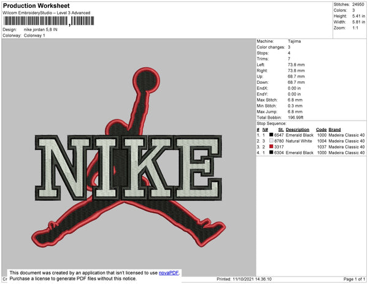The width and height of the screenshot is (368, 284).
Task: Select the stitches count '24950'
Action: click(358, 4)
